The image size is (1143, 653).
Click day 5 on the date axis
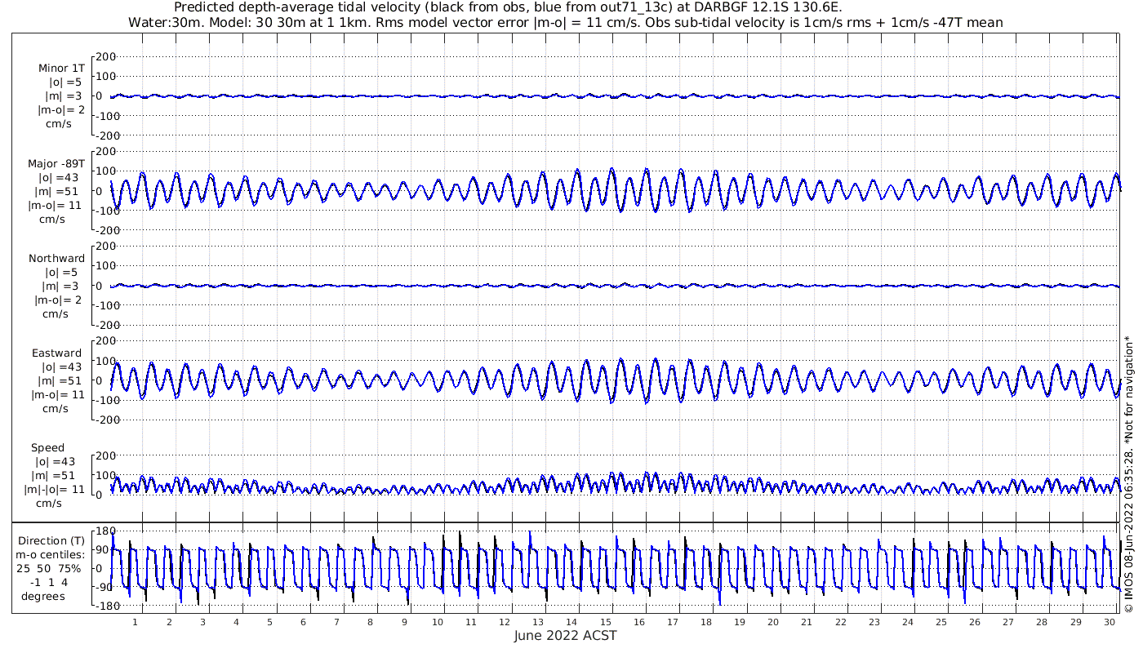tap(269, 622)
